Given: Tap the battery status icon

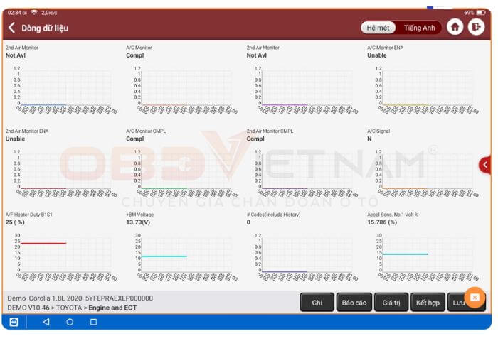Looking at the screenshot, I should pyautogui.click(x=480, y=13).
